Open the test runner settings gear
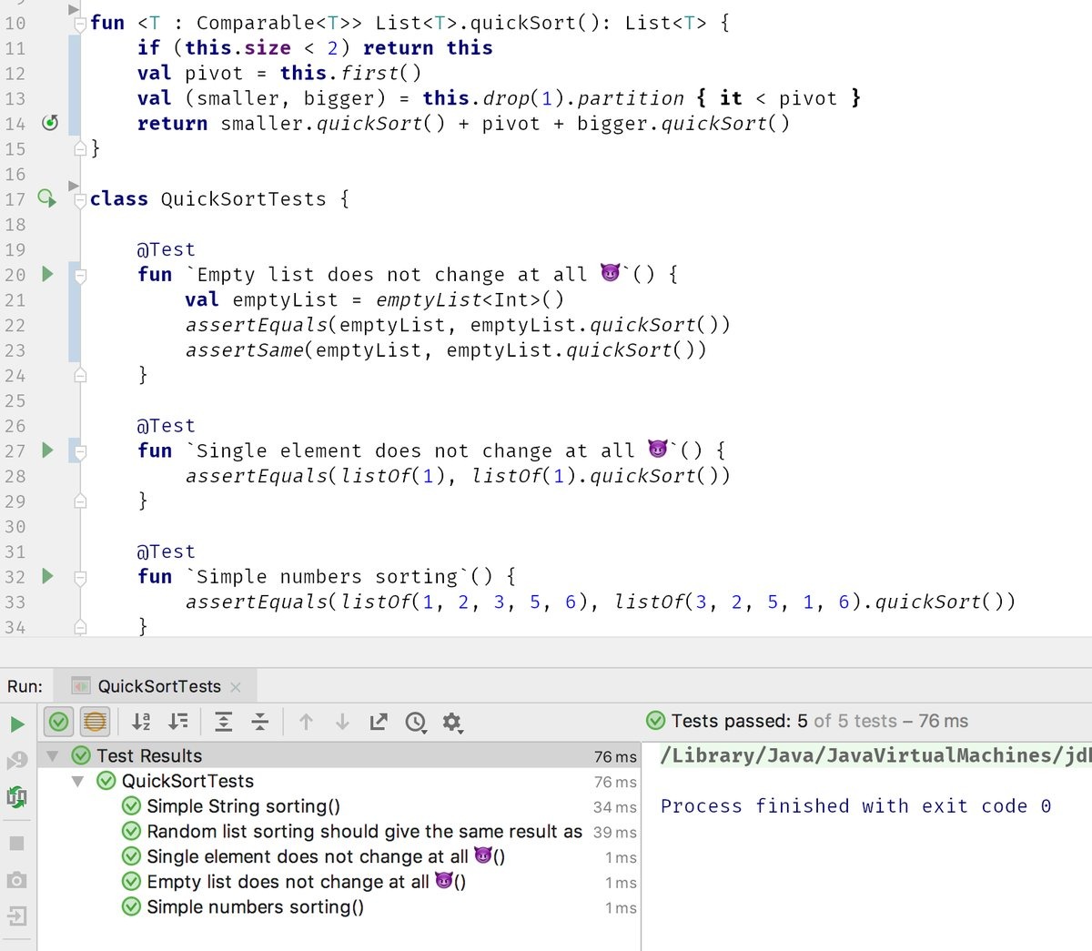Viewport: 1092px width, 951px height. pyautogui.click(x=451, y=723)
